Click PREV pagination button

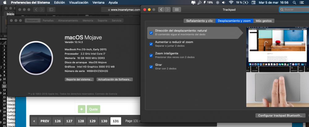tap(45, 121)
